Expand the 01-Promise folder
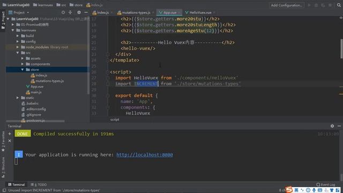 coord(13,25)
